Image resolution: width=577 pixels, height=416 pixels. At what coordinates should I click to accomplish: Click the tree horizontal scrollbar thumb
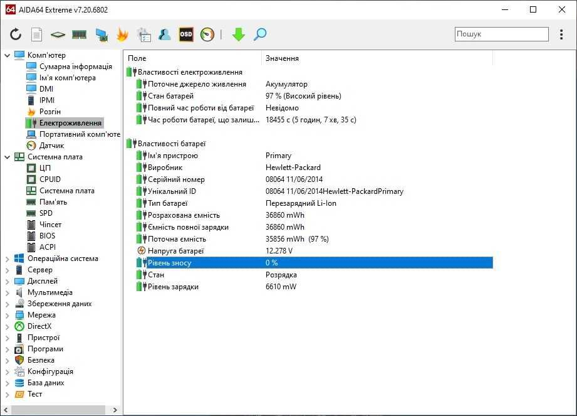tap(58, 410)
